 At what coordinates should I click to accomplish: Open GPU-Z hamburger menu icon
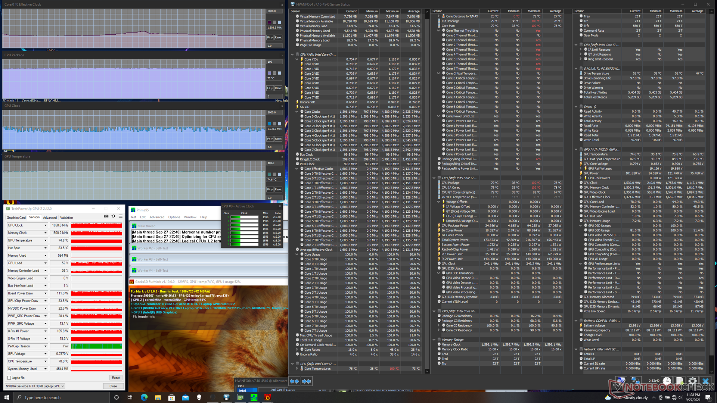120,216
